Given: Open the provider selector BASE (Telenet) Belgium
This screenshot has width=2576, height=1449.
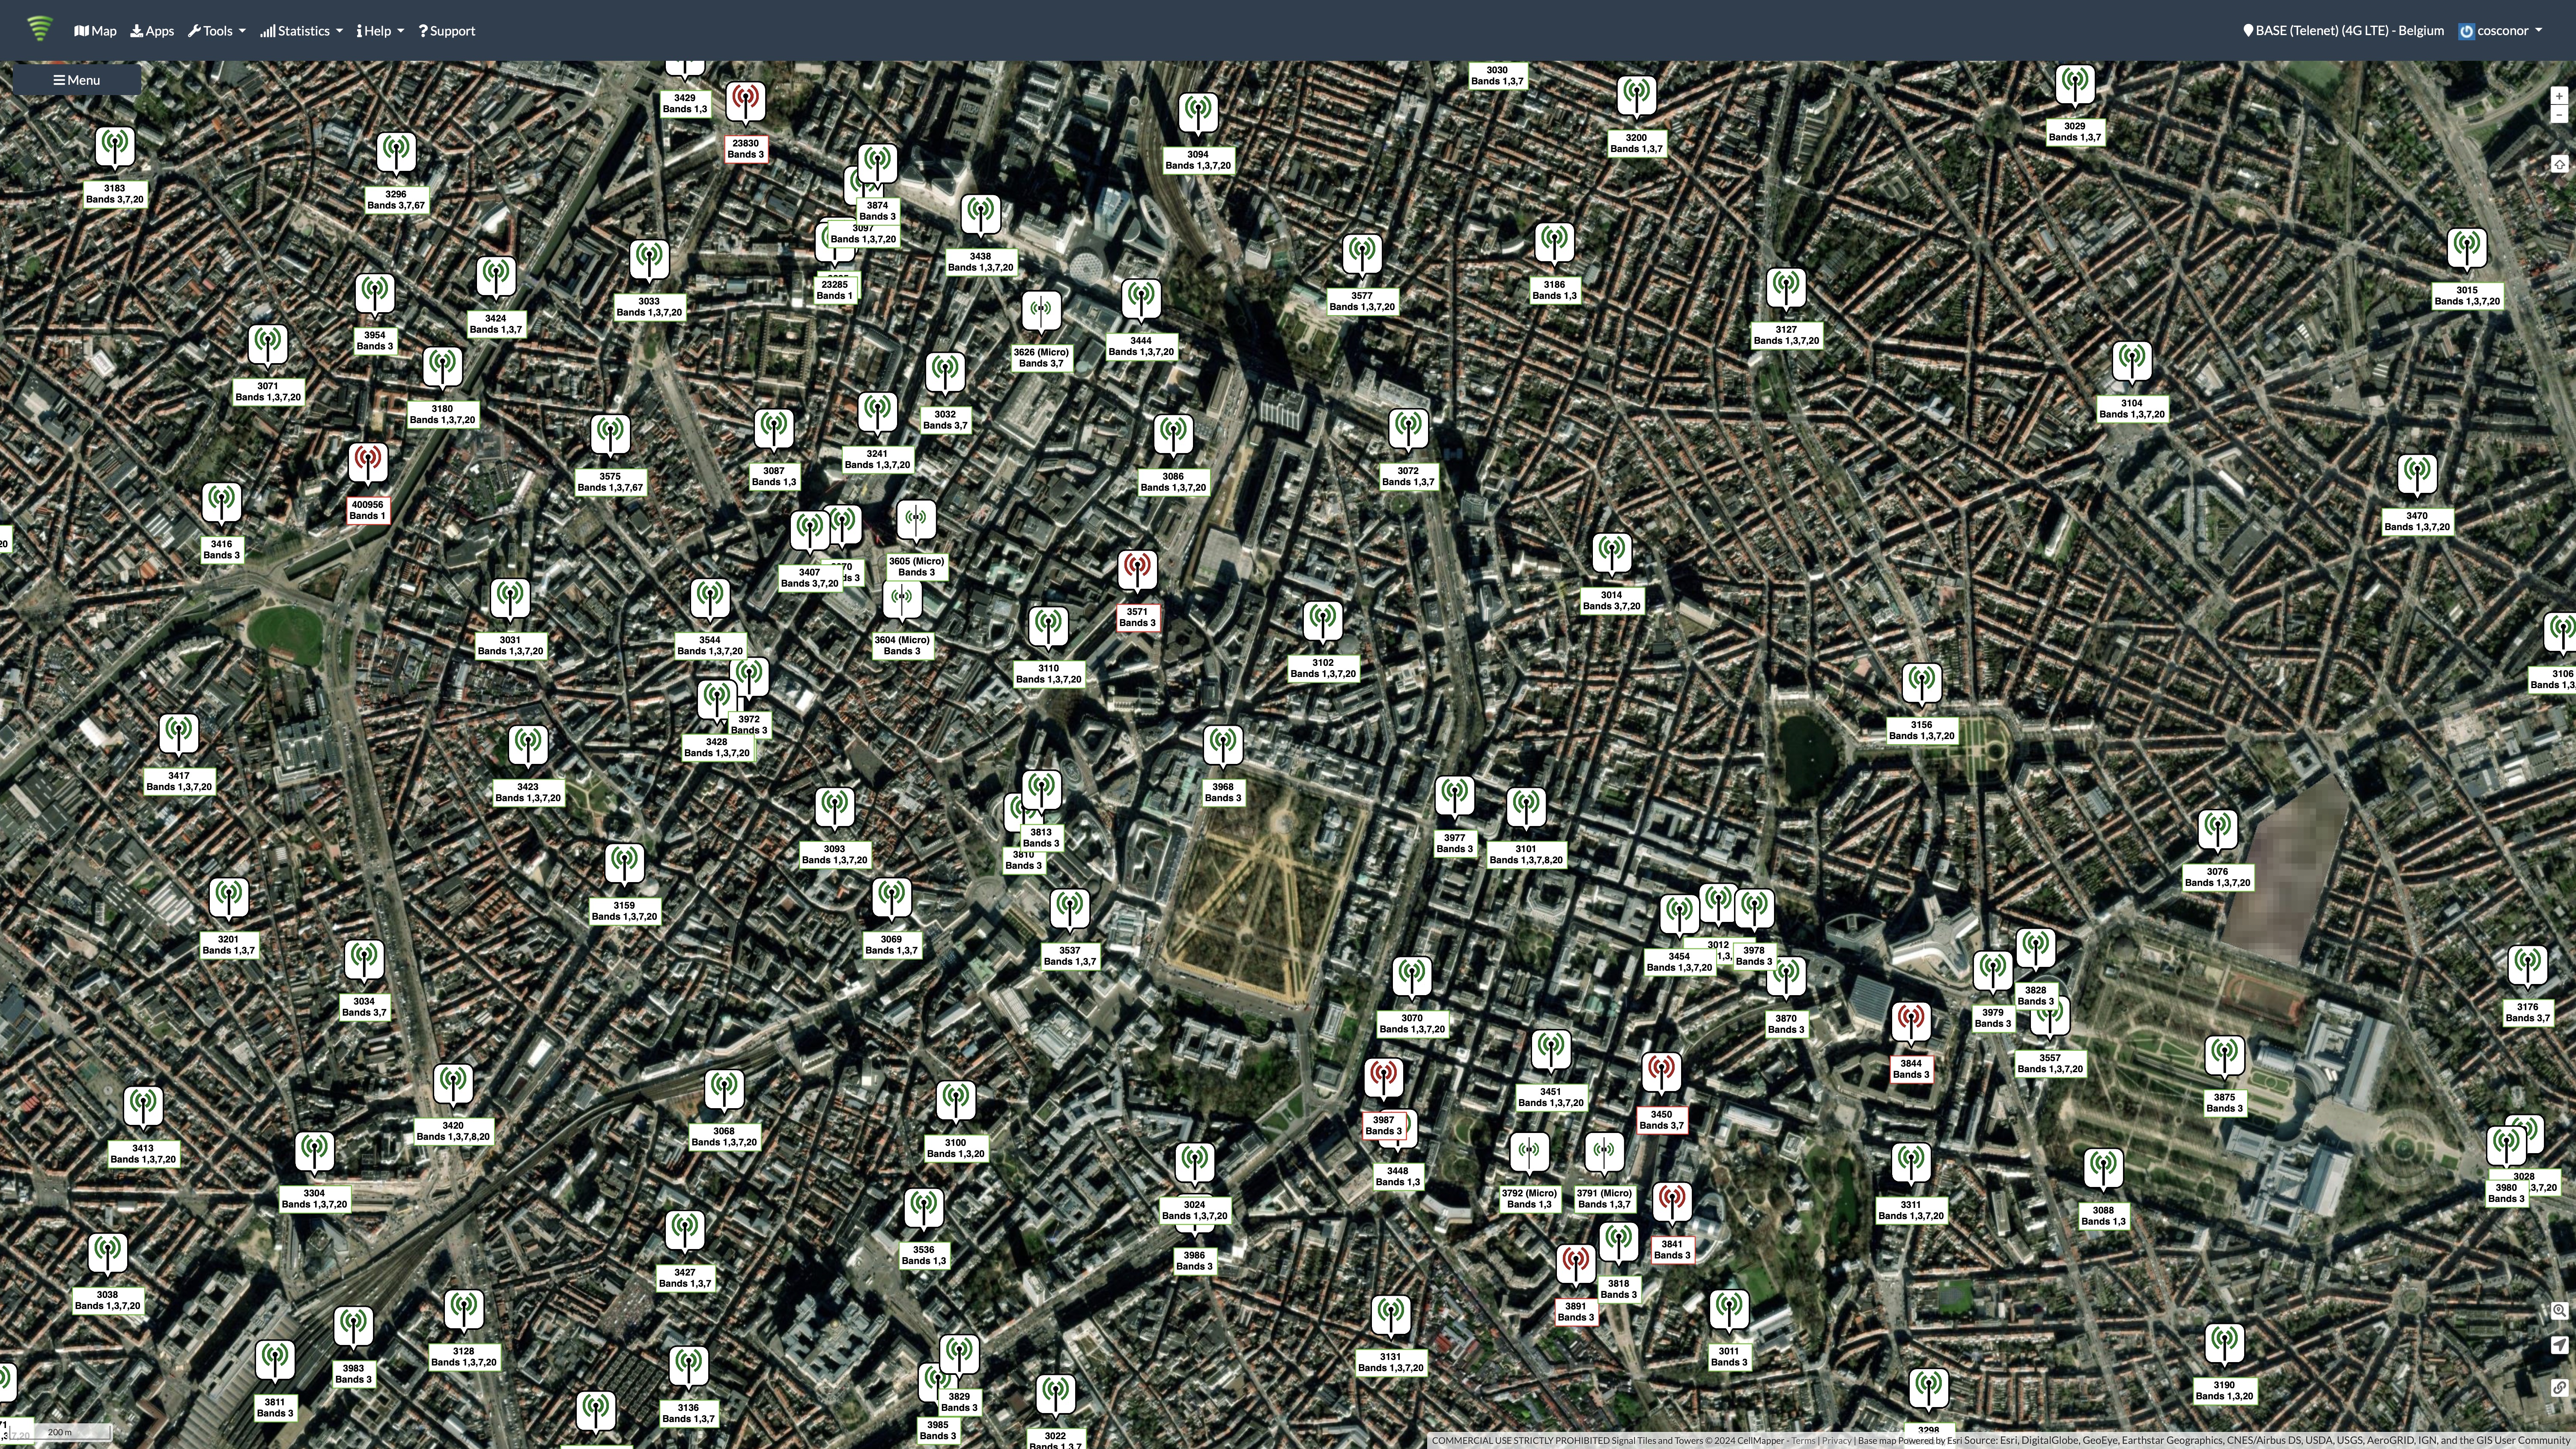Looking at the screenshot, I should point(2343,30).
